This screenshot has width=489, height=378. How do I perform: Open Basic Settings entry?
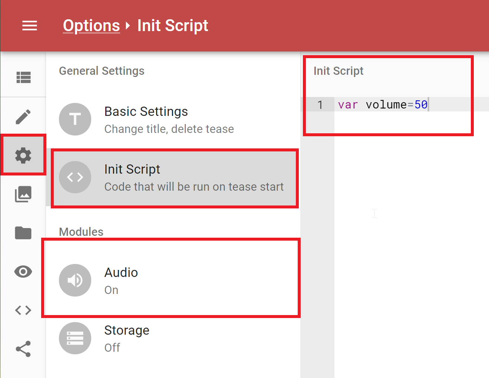pyautogui.click(x=174, y=120)
